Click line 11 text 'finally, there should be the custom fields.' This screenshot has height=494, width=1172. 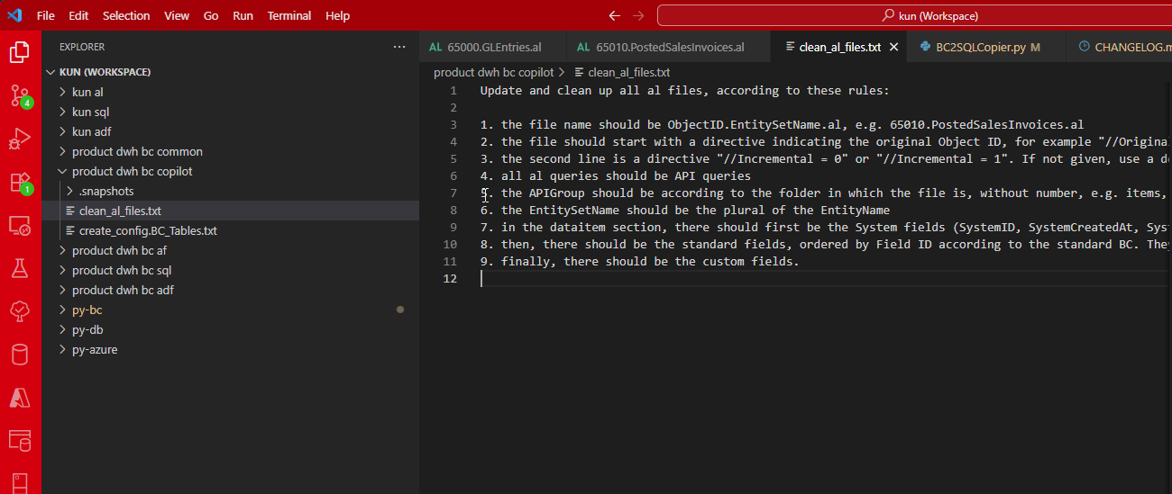point(650,261)
